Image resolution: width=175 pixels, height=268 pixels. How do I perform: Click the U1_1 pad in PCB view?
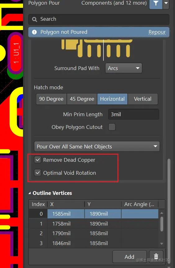click(x=16, y=53)
